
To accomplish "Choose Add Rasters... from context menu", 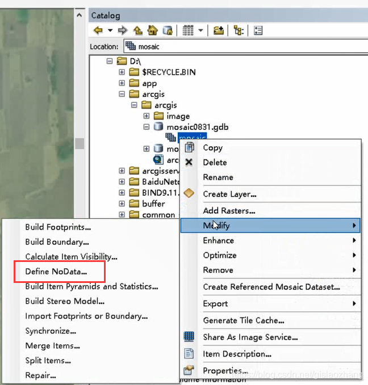I will 270,211.
